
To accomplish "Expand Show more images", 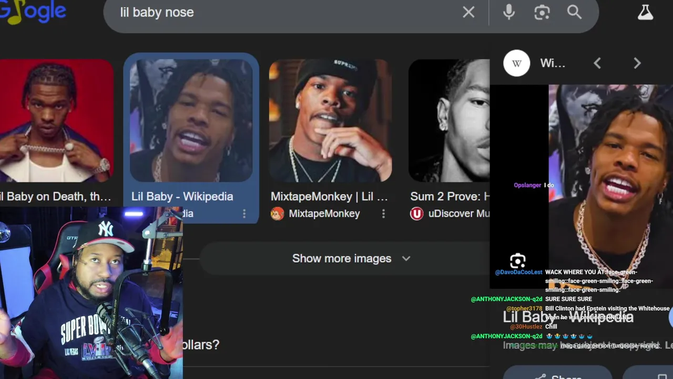I will [350, 258].
